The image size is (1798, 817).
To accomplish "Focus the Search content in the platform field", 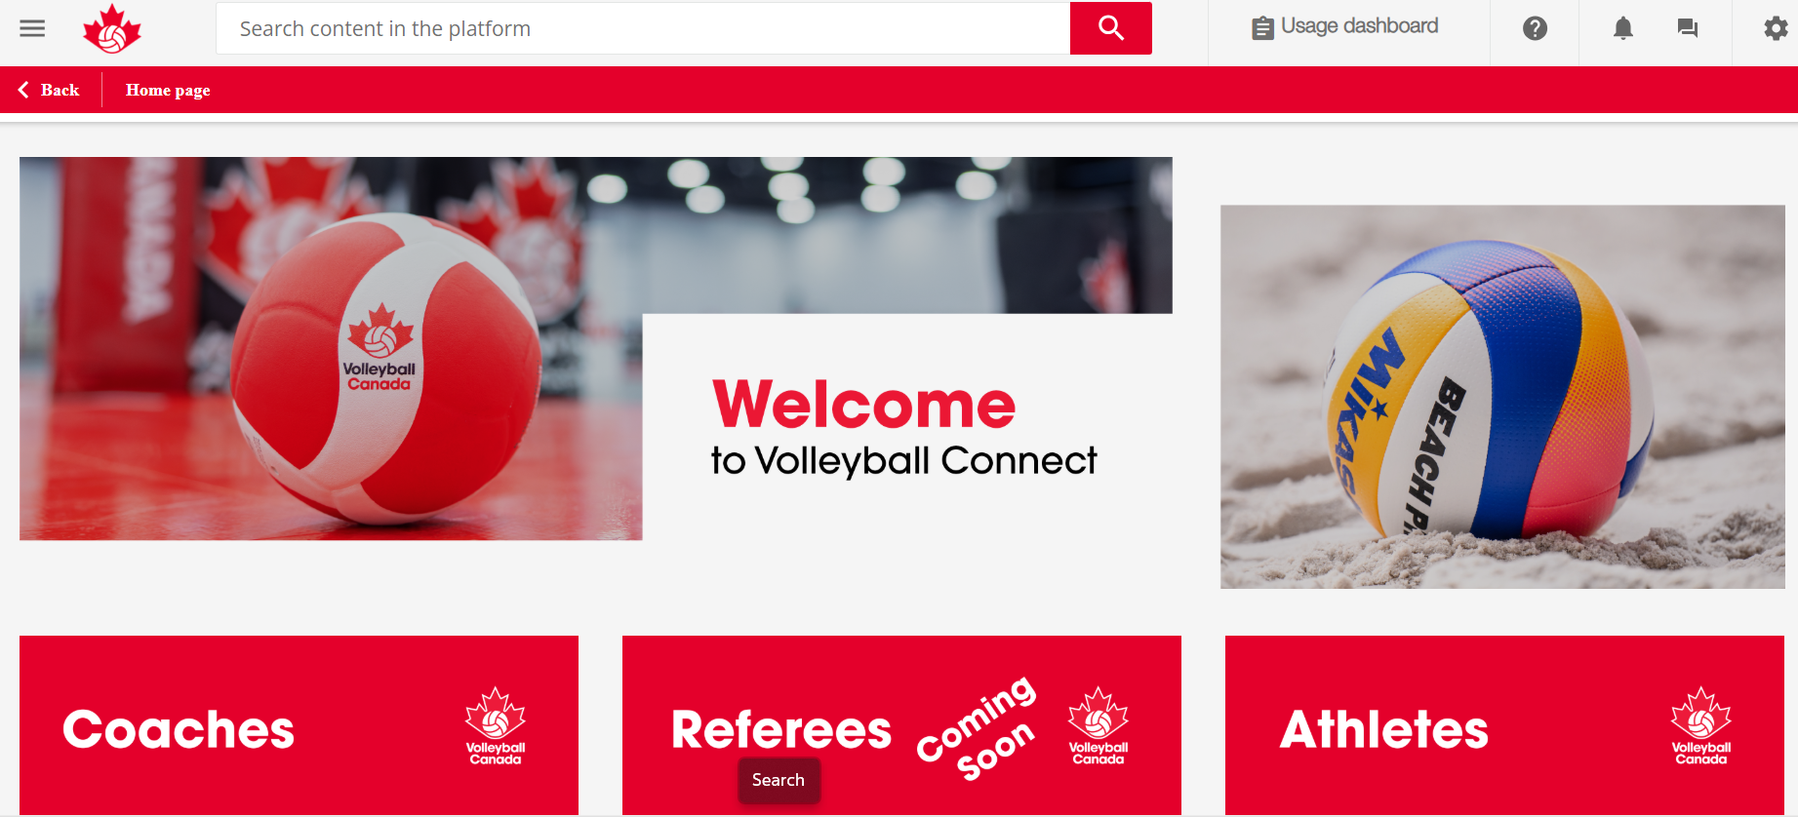I will pos(643,28).
